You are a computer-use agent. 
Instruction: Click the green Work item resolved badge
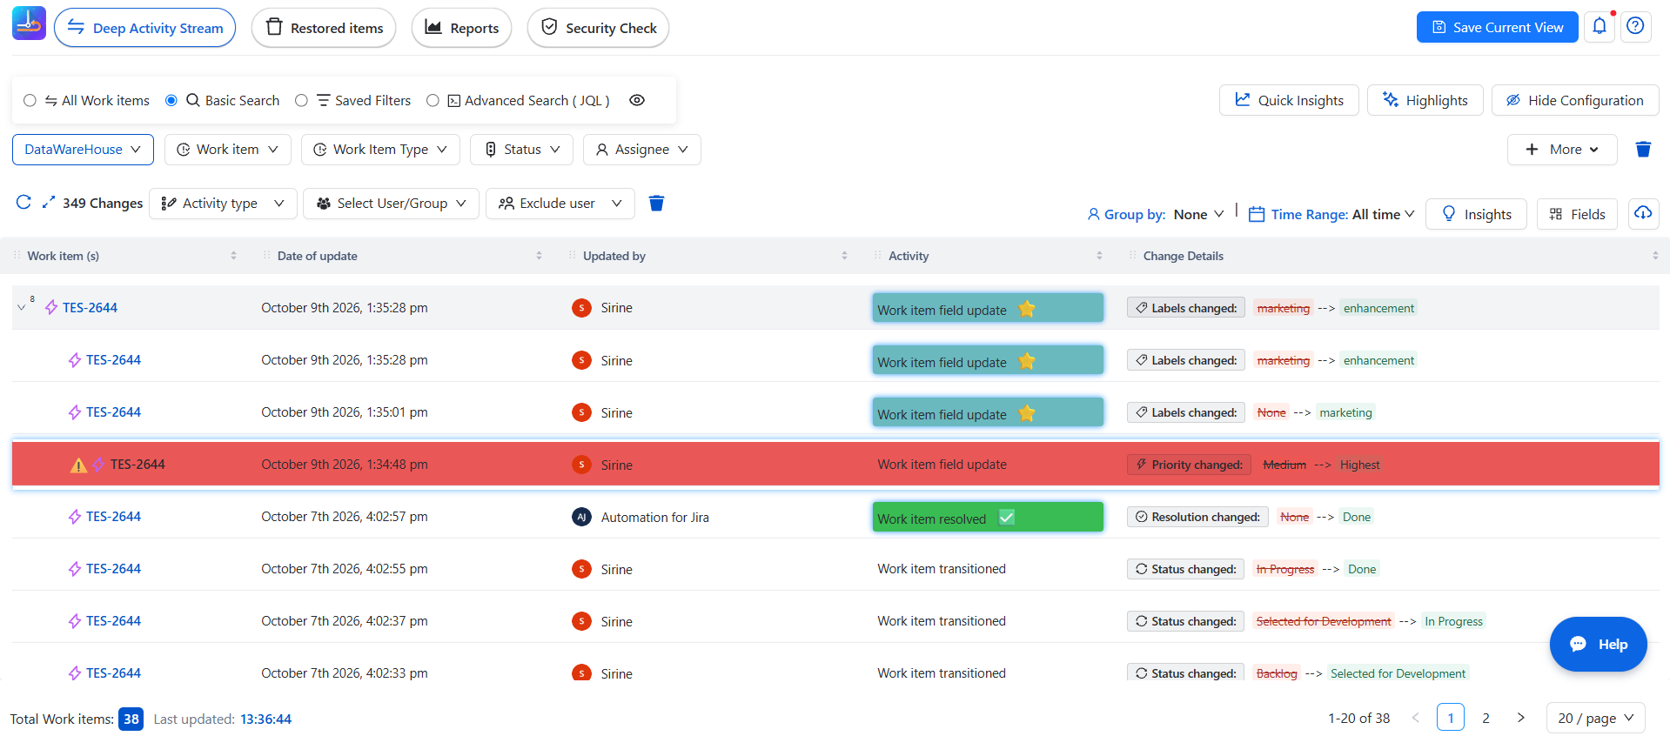988,517
